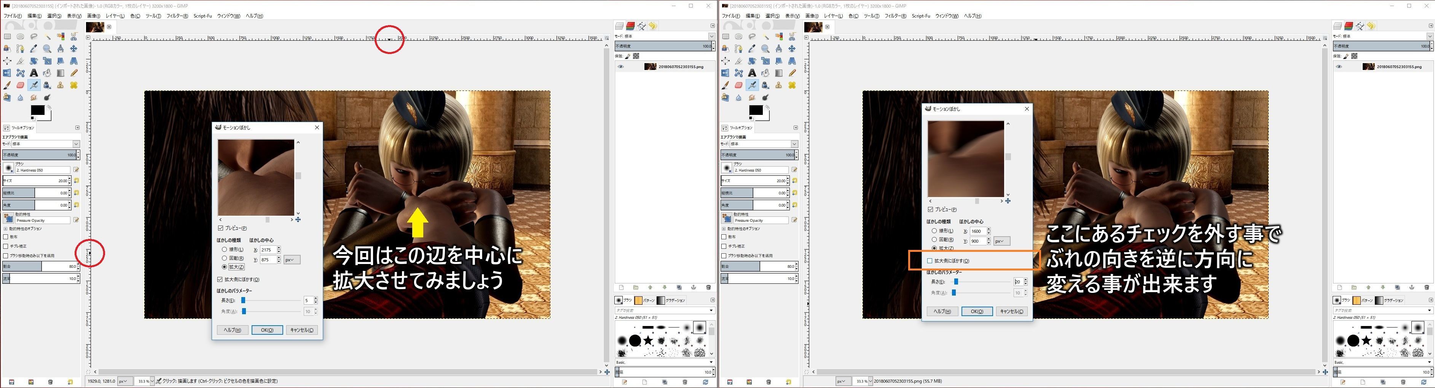Image resolution: width=1435 pixels, height=388 pixels.
Task: Click キャンセル in right モーションぼかし dialog
Action: [1012, 311]
